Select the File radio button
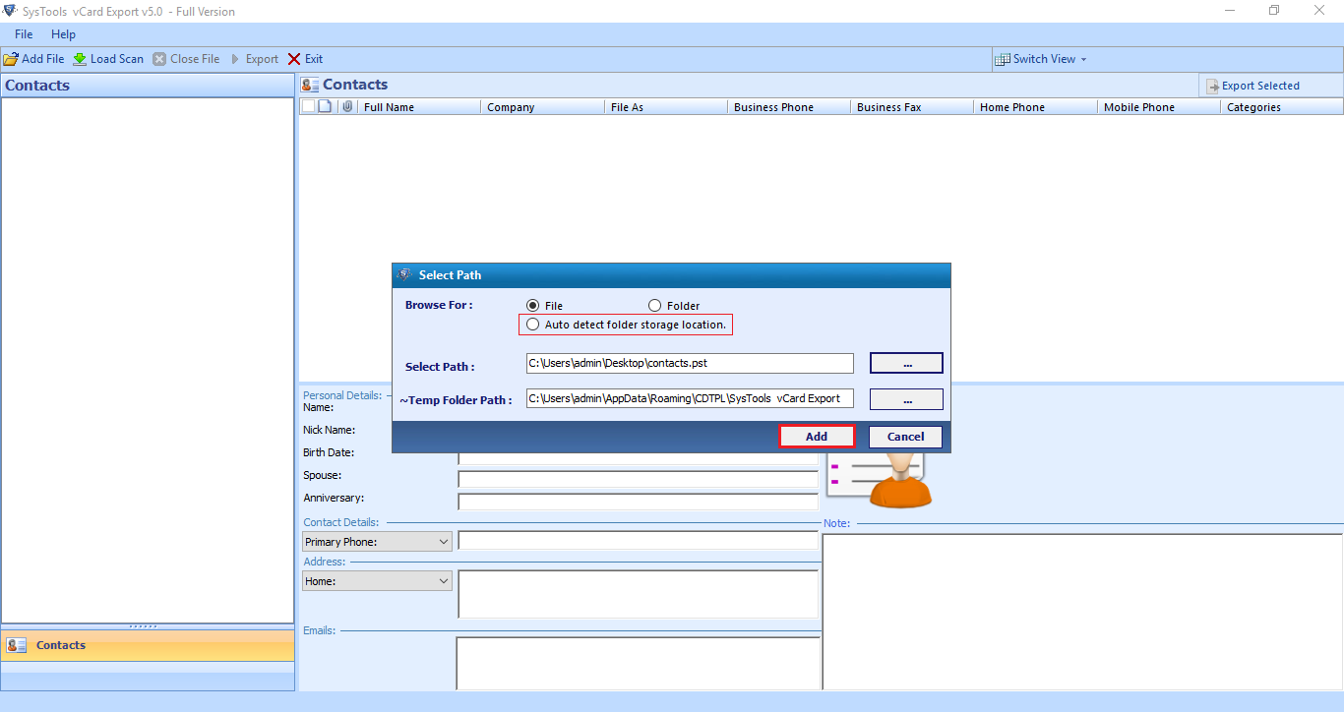 point(532,305)
